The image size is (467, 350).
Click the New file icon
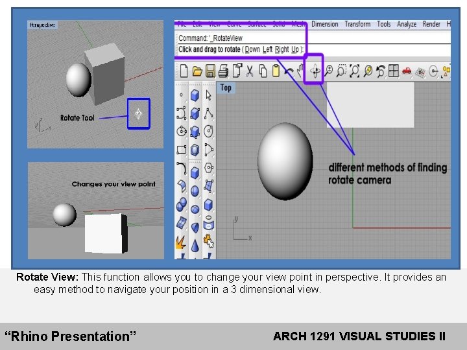click(184, 71)
